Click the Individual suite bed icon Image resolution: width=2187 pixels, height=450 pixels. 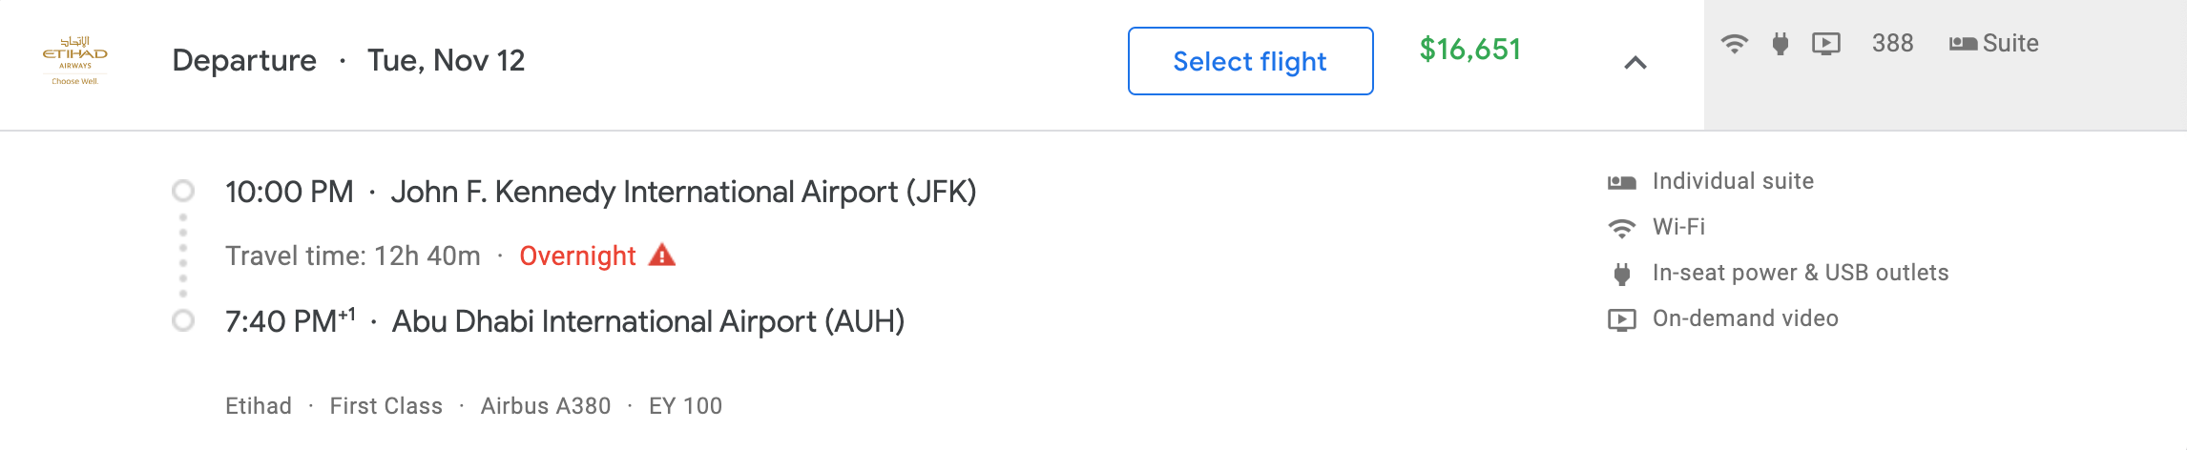click(1621, 182)
